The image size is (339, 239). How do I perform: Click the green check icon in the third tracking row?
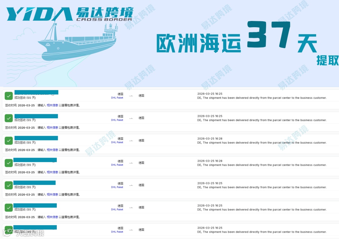point(9,140)
